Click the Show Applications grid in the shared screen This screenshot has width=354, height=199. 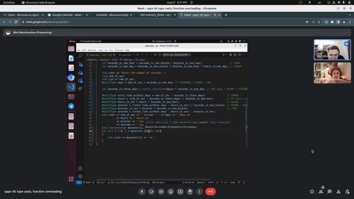[71, 179]
